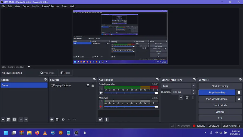Click Exit button in Controls
The image size is (243, 137).
click(x=220, y=118)
